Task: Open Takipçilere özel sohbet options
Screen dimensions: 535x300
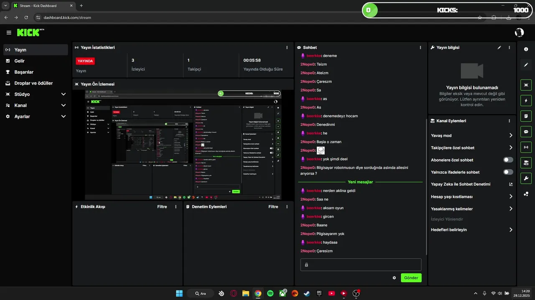Action: [472, 147]
